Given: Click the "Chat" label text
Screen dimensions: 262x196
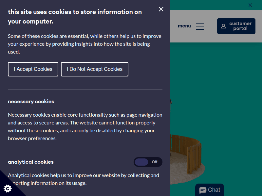Looking at the screenshot, I should [214, 190].
